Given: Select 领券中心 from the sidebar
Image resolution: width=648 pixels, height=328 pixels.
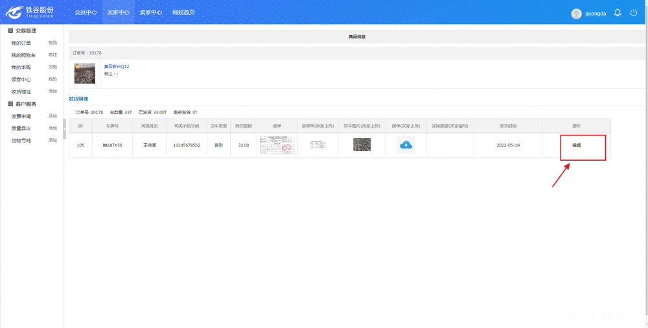Looking at the screenshot, I should pos(21,79).
